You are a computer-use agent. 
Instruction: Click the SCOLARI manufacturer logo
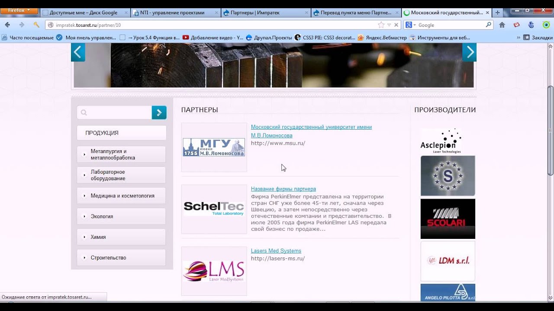[x=448, y=219]
